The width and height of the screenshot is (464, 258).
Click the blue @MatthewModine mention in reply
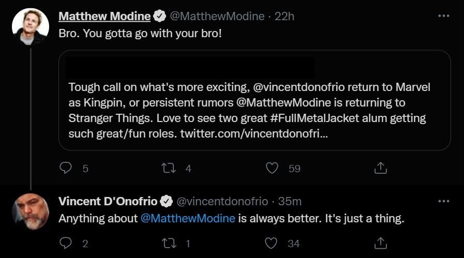[x=188, y=218]
